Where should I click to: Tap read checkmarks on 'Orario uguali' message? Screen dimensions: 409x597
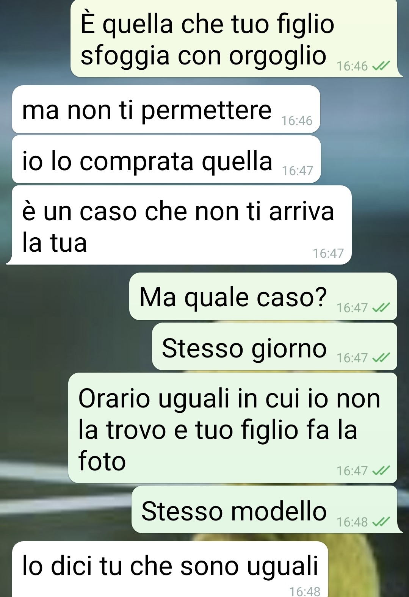(x=380, y=471)
